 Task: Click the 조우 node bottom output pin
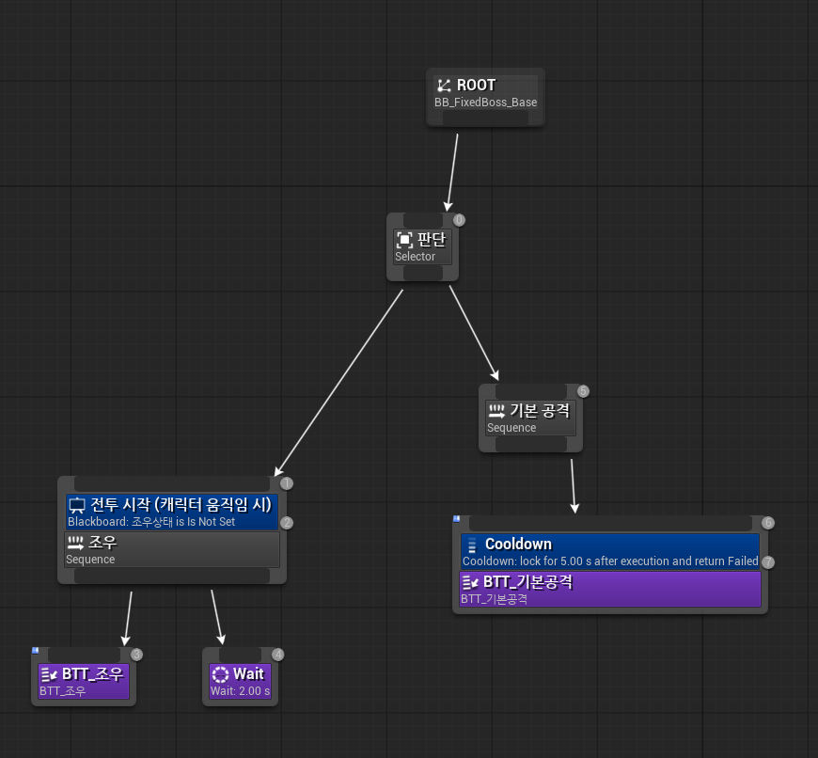click(172, 576)
